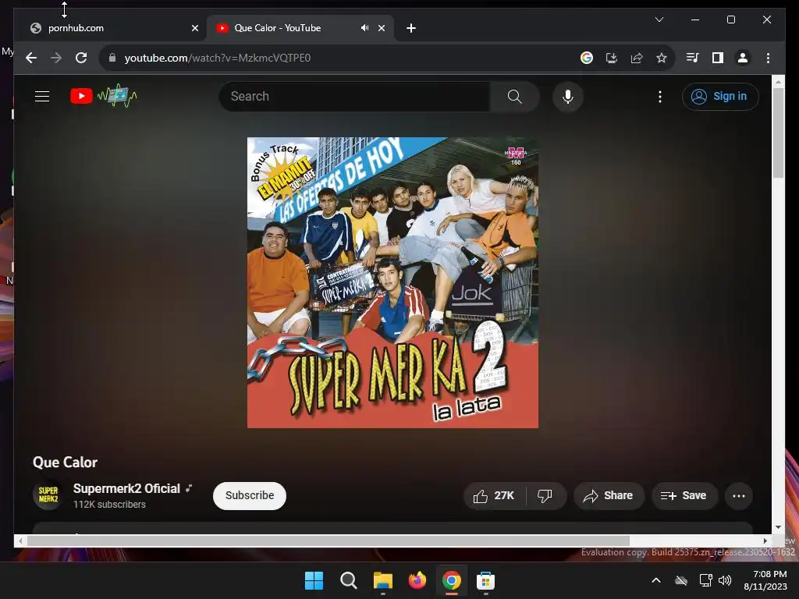The image size is (799, 599).
Task: Search with your voice microphone
Action: point(568,96)
